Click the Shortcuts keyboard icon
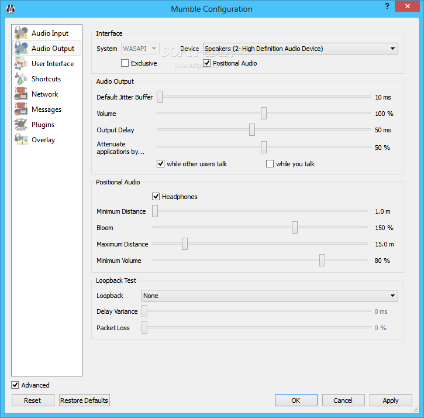 [x=21, y=78]
